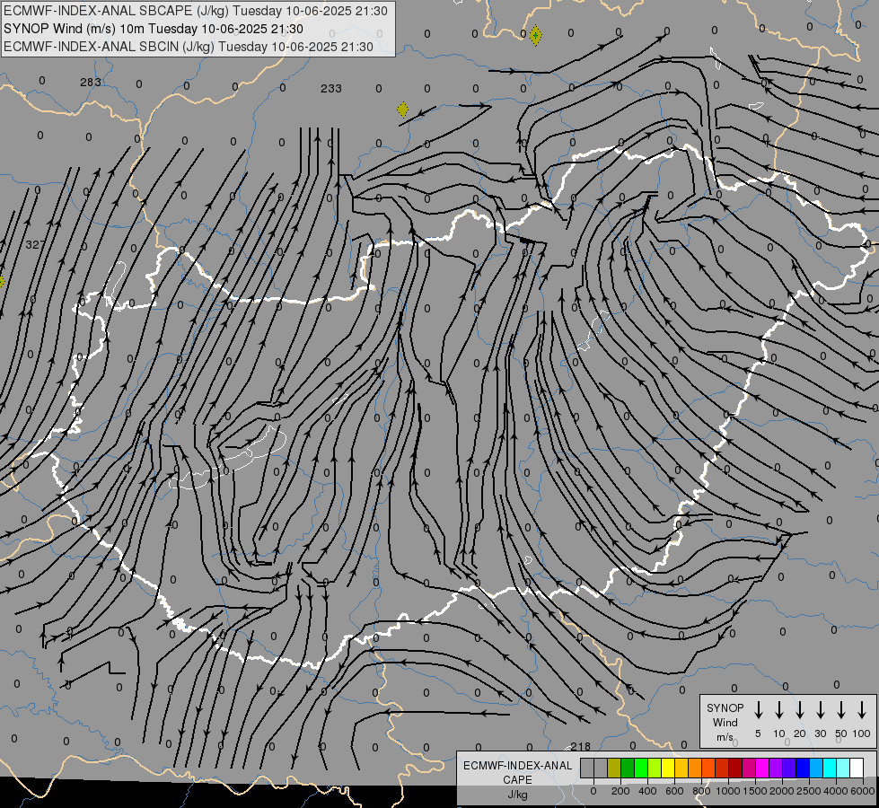Click the '6000' tick label on the CAPE scale
Image resolution: width=879 pixels, height=808 pixels.
coord(863,791)
